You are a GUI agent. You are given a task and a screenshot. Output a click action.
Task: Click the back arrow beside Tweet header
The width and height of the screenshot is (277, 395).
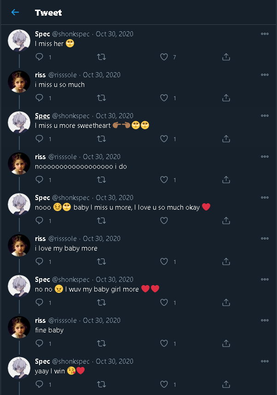click(x=15, y=12)
